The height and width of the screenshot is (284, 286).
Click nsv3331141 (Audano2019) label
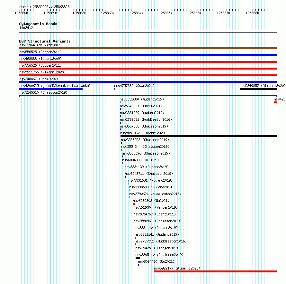(157, 234)
